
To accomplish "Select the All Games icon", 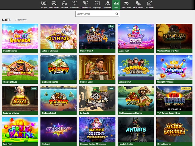I will pos(149,3).
